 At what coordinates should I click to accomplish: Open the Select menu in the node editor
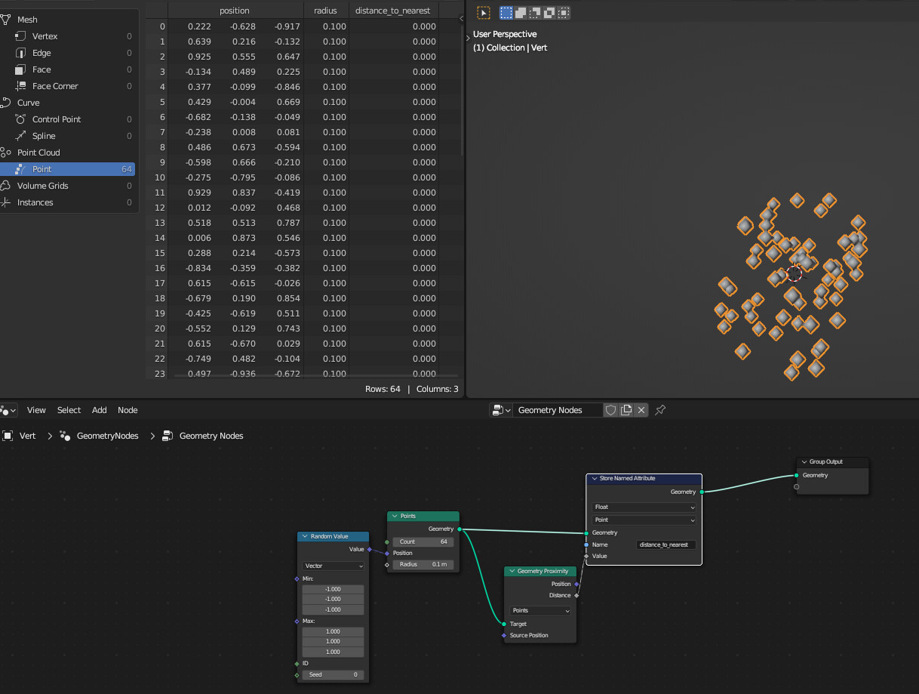click(69, 410)
